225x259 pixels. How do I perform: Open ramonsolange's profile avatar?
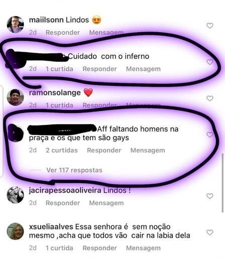15,97
